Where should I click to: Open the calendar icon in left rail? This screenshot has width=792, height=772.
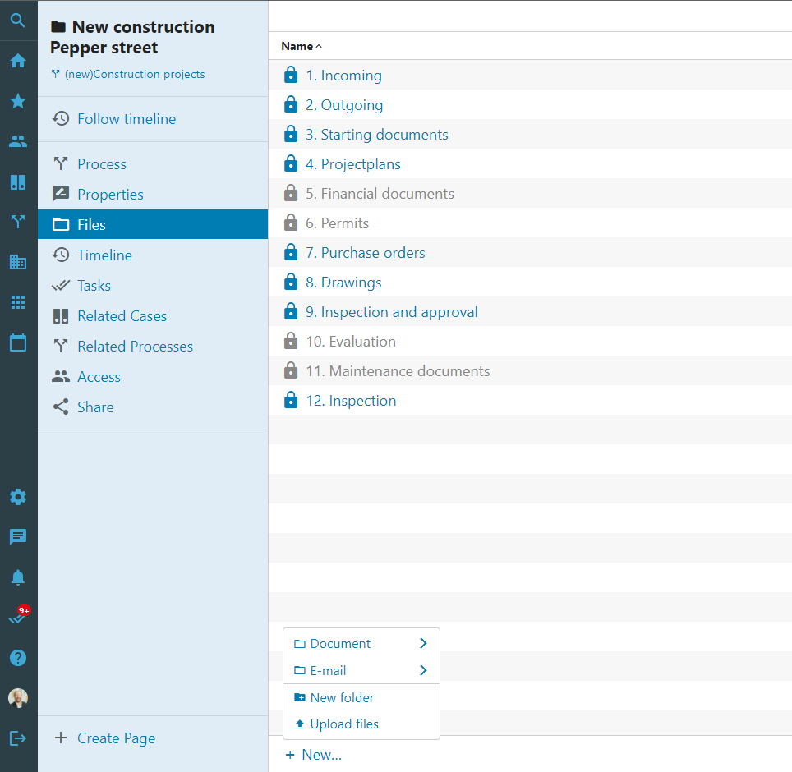18,342
